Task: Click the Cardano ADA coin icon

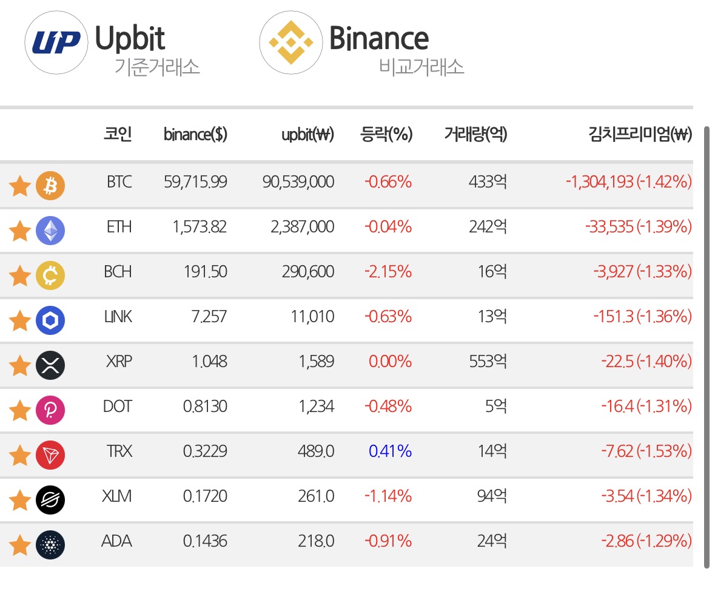Action: point(50,545)
